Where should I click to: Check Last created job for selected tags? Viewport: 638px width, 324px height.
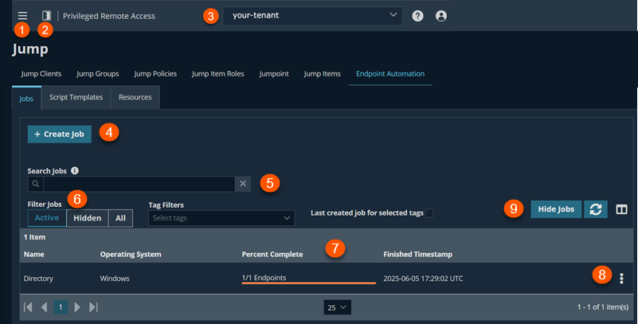tap(429, 213)
